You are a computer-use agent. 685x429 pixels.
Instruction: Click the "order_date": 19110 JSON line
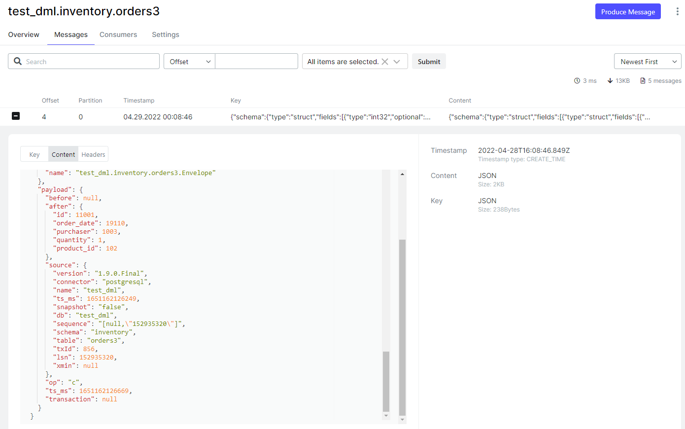tap(90, 223)
